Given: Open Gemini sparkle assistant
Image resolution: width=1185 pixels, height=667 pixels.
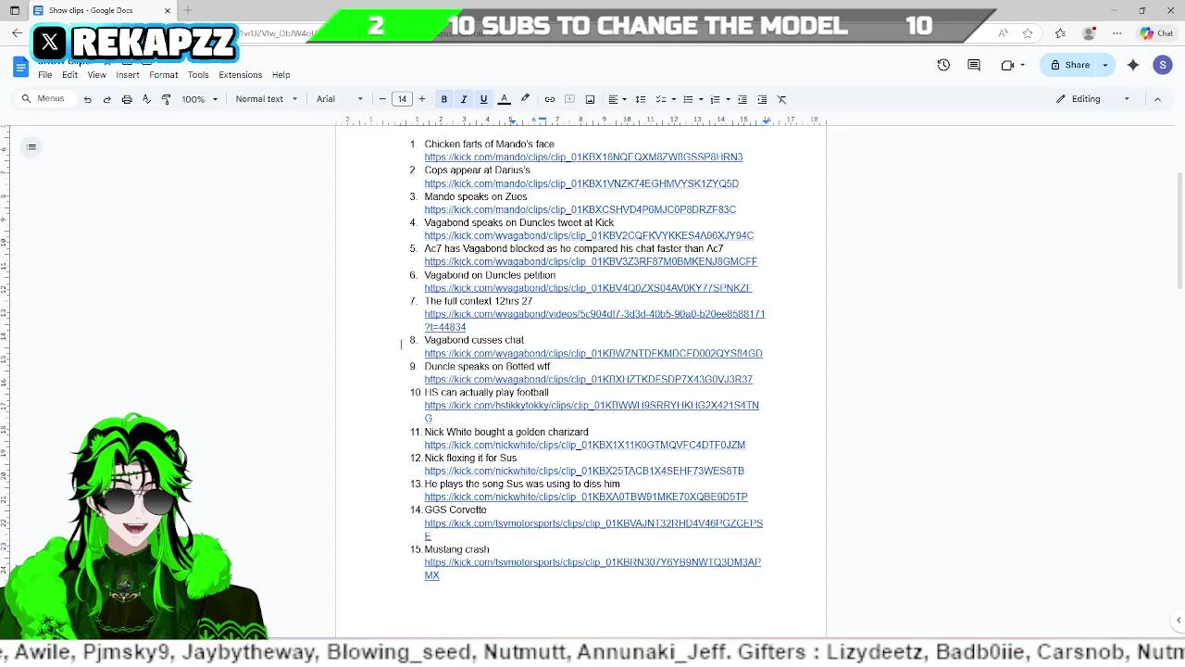Looking at the screenshot, I should (x=1133, y=65).
